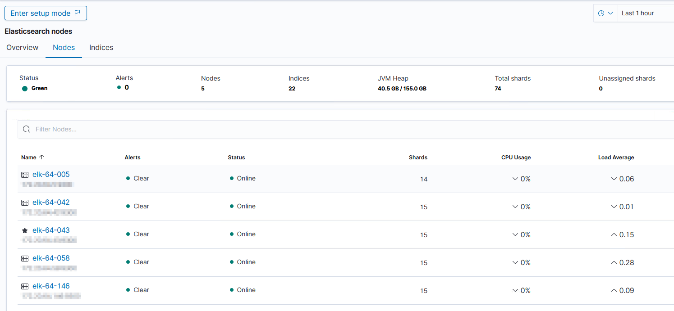This screenshot has height=311, width=674.
Task: Click the downward CPU trend arrow for elk-64-005
Action: tap(515, 179)
